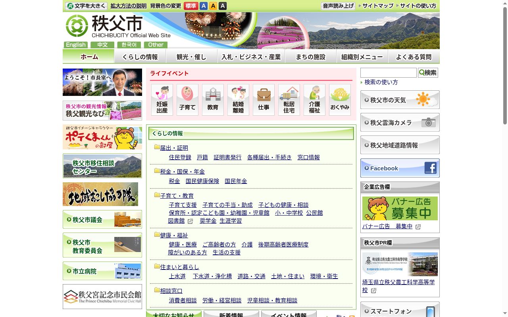Open the 消費者相談 link

pyautogui.click(x=183, y=300)
